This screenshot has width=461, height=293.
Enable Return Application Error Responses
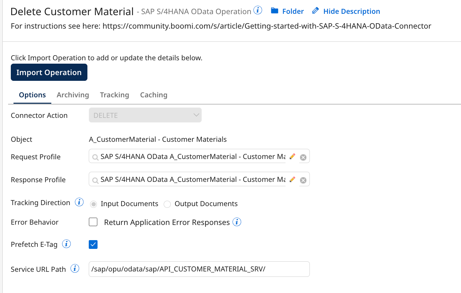click(93, 222)
